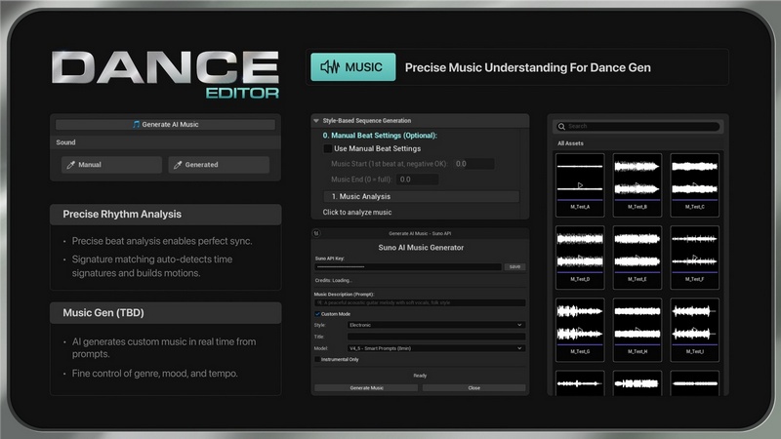Click the eyedropper icon beside Manual
The image size is (781, 439).
tap(71, 165)
